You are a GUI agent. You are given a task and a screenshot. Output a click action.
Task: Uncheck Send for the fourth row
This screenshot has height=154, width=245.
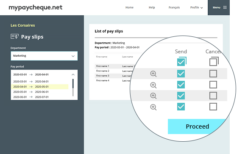[x=181, y=107]
